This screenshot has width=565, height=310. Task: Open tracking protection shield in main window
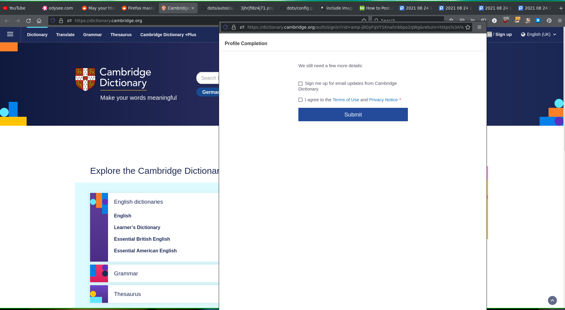tap(53, 21)
